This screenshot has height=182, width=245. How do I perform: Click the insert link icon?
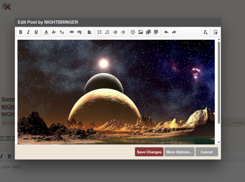(72, 32)
